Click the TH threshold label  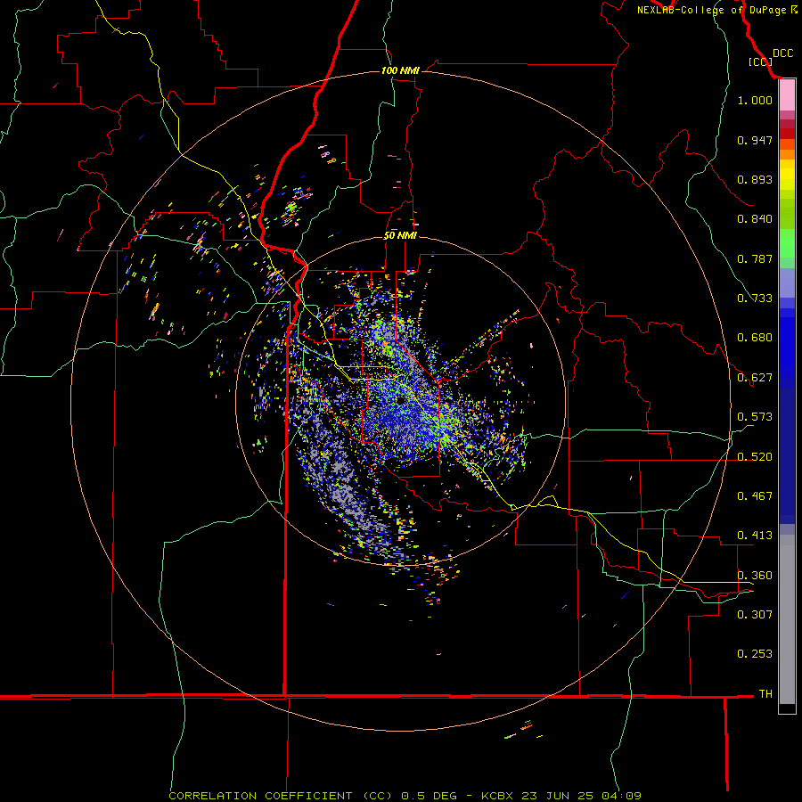click(x=765, y=694)
